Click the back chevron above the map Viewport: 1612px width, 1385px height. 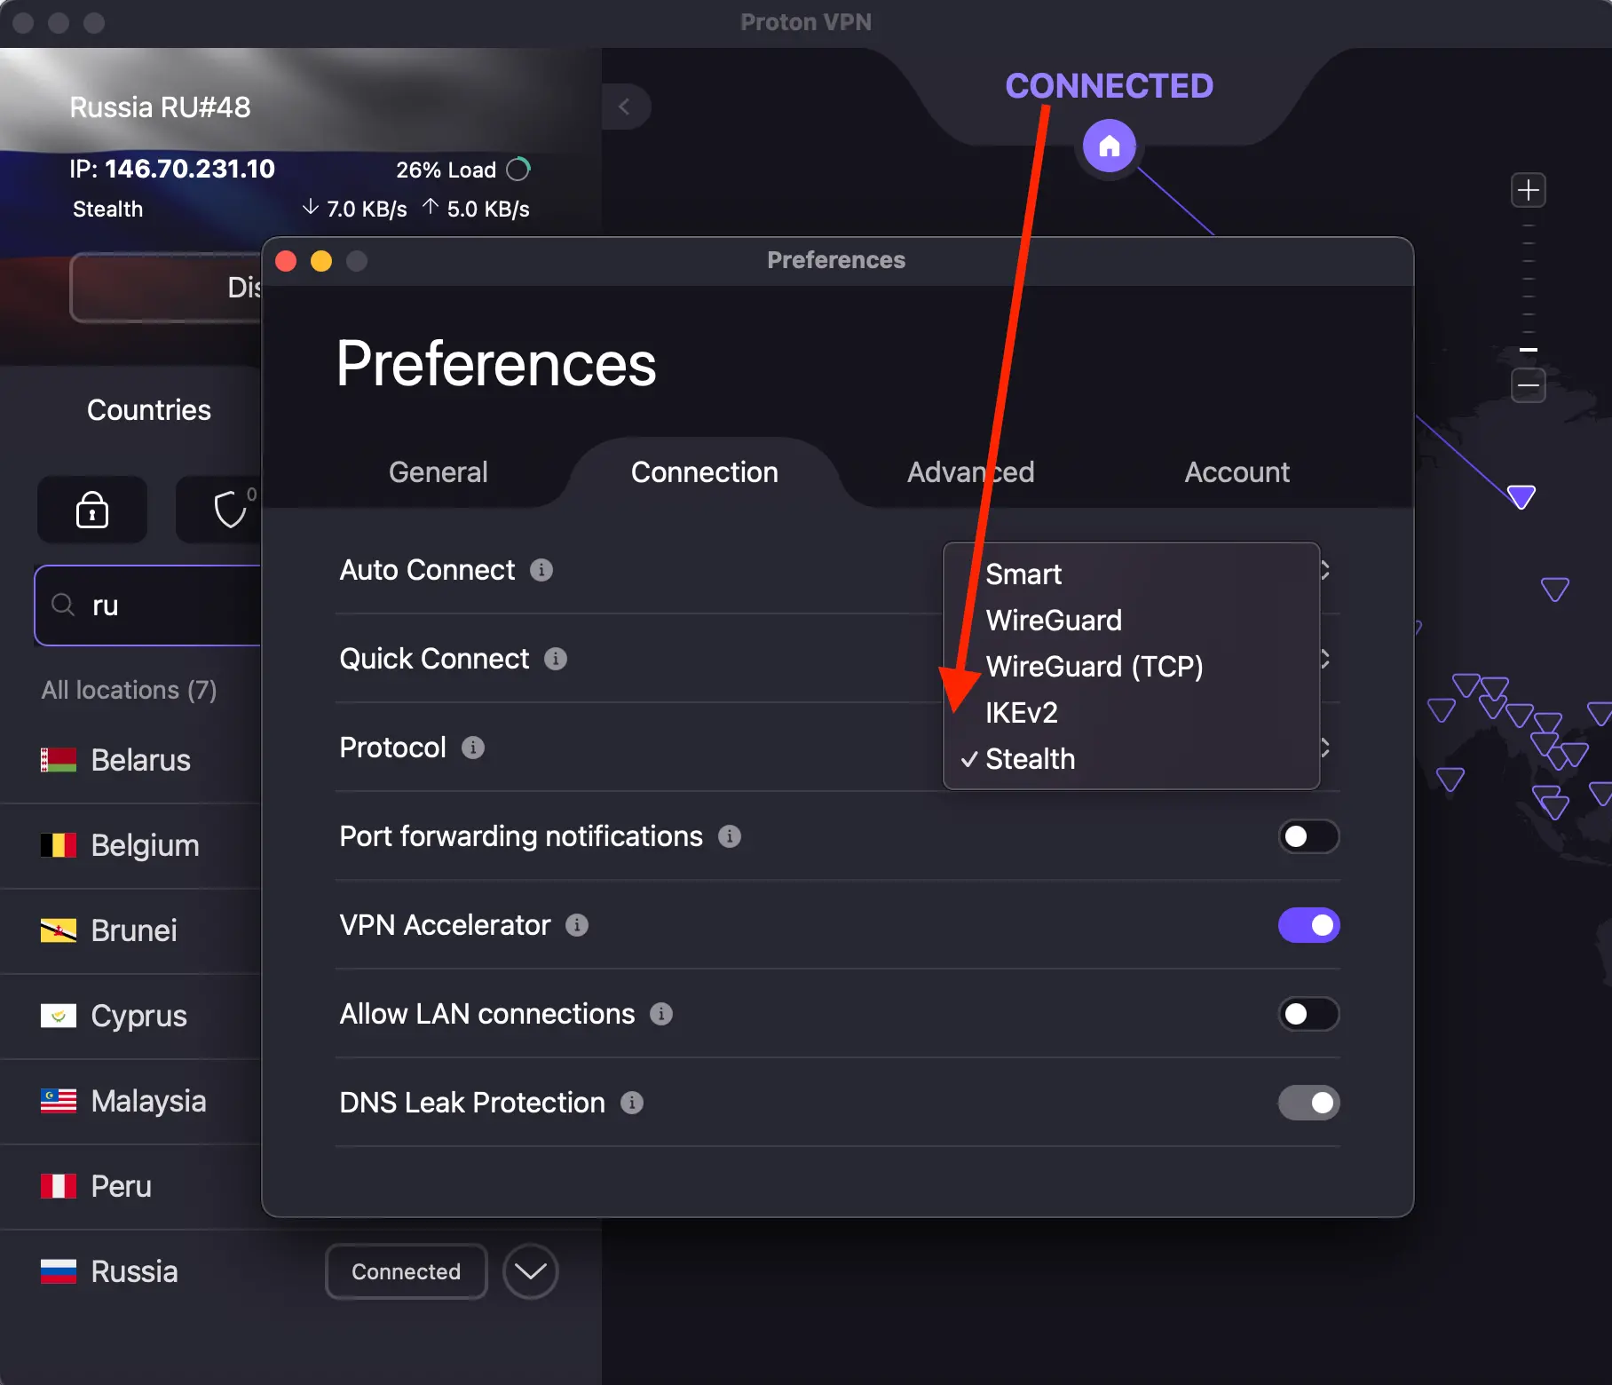[x=627, y=107]
